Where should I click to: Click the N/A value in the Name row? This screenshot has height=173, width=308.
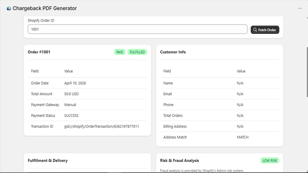[240, 83]
